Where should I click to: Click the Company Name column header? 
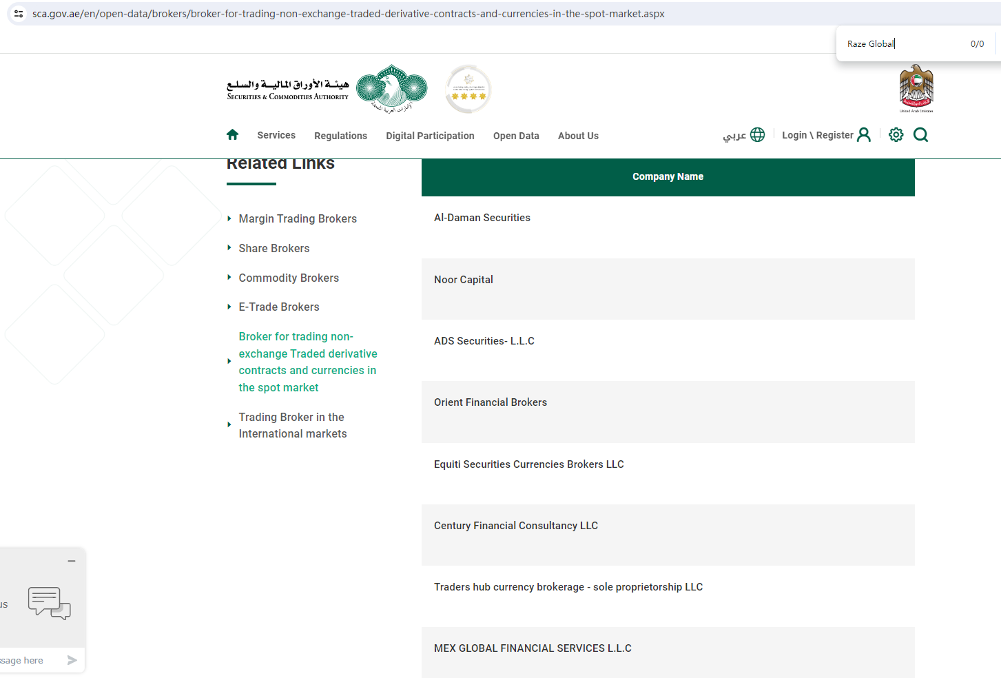click(668, 177)
